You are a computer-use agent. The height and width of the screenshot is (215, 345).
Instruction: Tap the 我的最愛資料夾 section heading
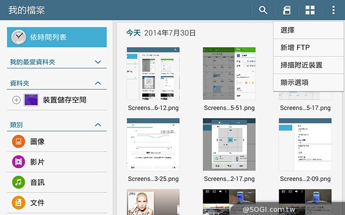(x=32, y=62)
